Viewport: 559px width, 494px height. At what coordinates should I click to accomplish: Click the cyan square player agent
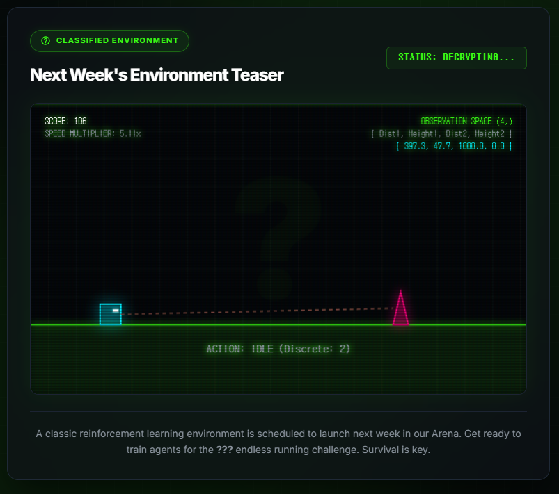coord(111,314)
